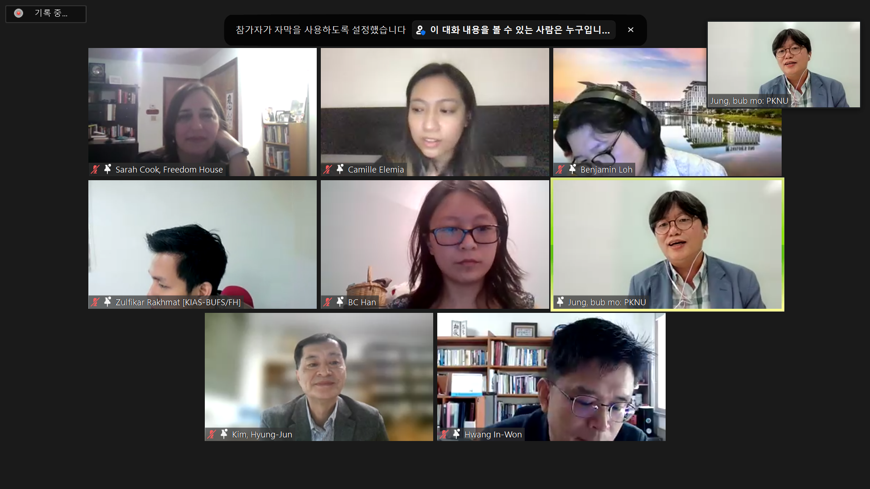Dismiss the caption notification banner

click(630, 30)
